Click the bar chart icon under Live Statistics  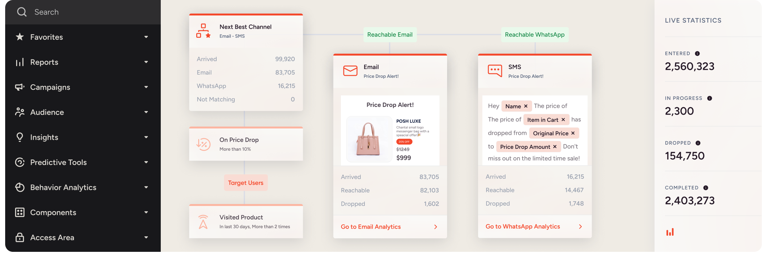[670, 232]
